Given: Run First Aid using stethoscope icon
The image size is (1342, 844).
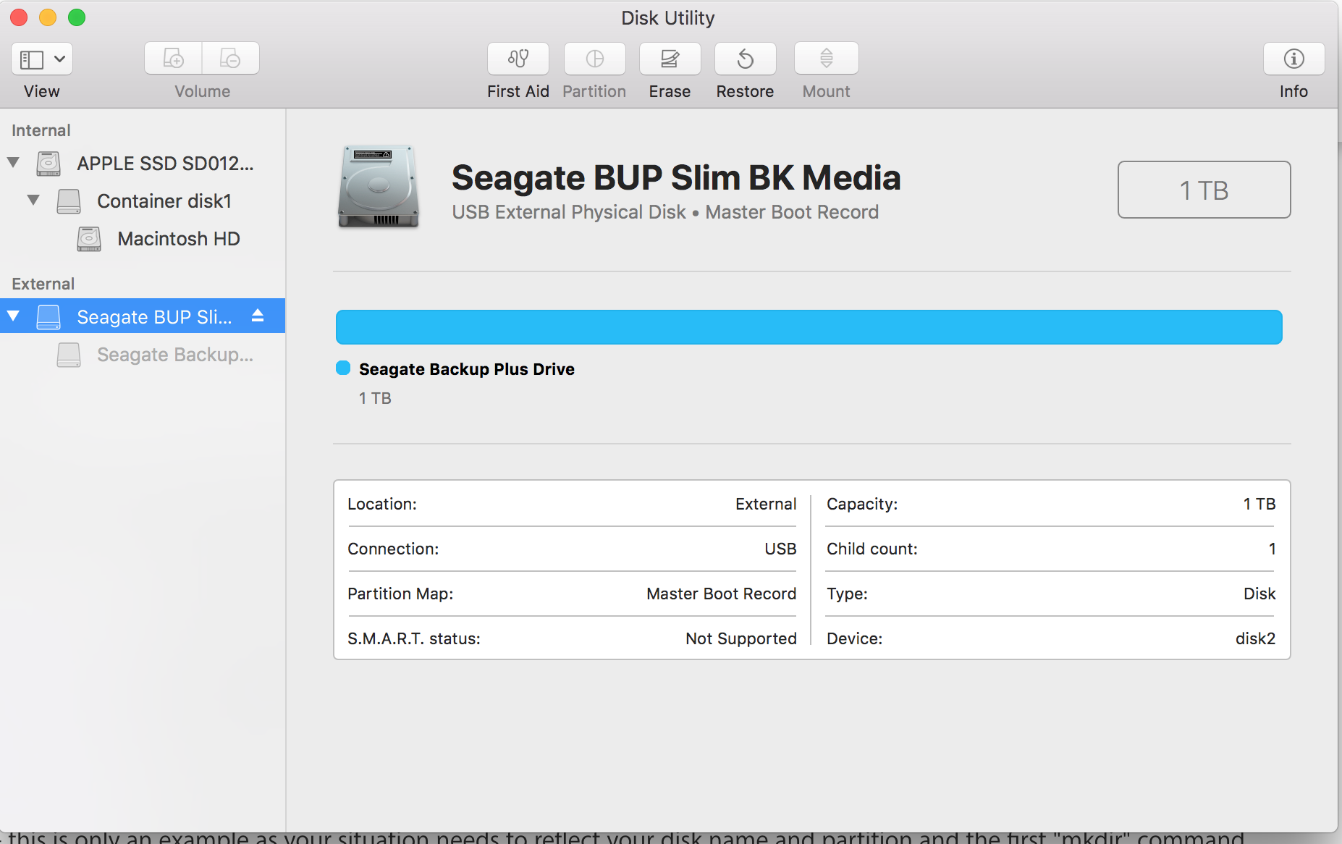Looking at the screenshot, I should tap(518, 59).
